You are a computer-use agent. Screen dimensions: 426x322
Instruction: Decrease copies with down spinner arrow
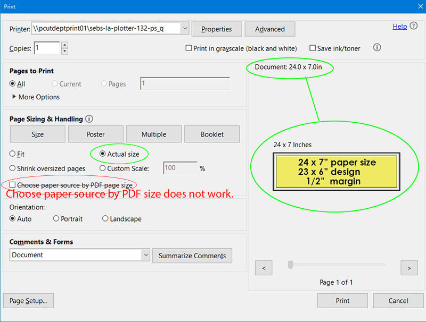[x=65, y=52]
